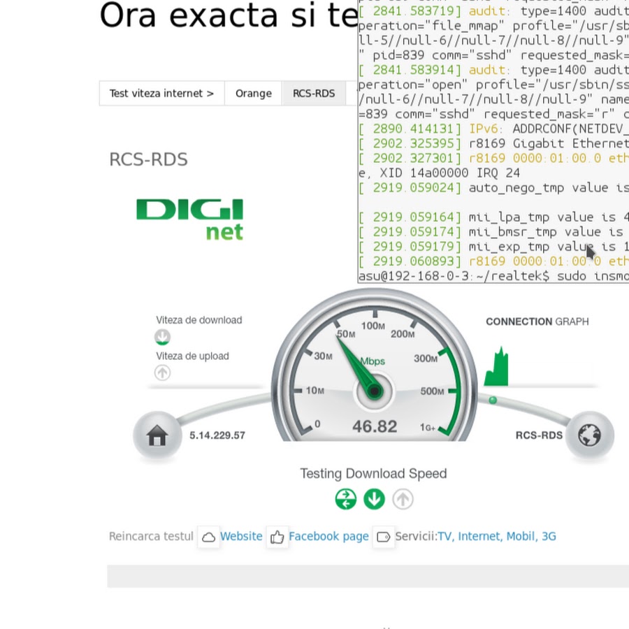Click the mii_lpa_tmp value line in terminal
629x629 pixels.
click(493, 217)
